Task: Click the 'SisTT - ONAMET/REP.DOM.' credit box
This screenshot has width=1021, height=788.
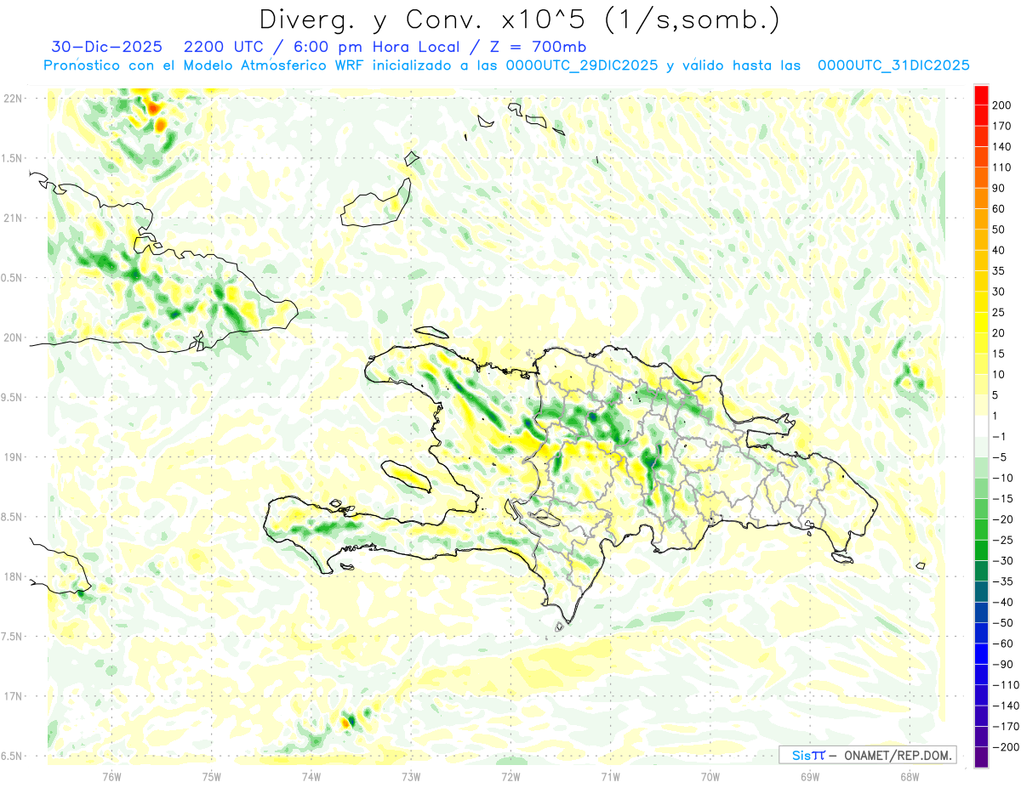Action: coord(867,755)
